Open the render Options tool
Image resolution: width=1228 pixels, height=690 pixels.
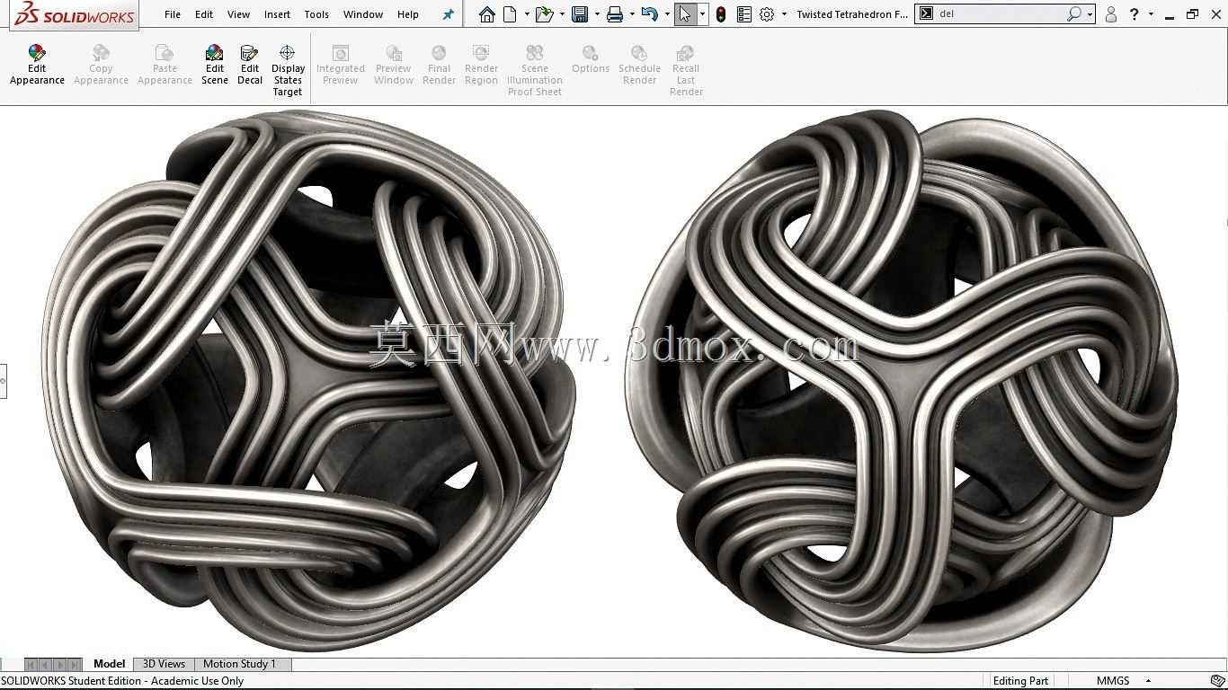591,60
